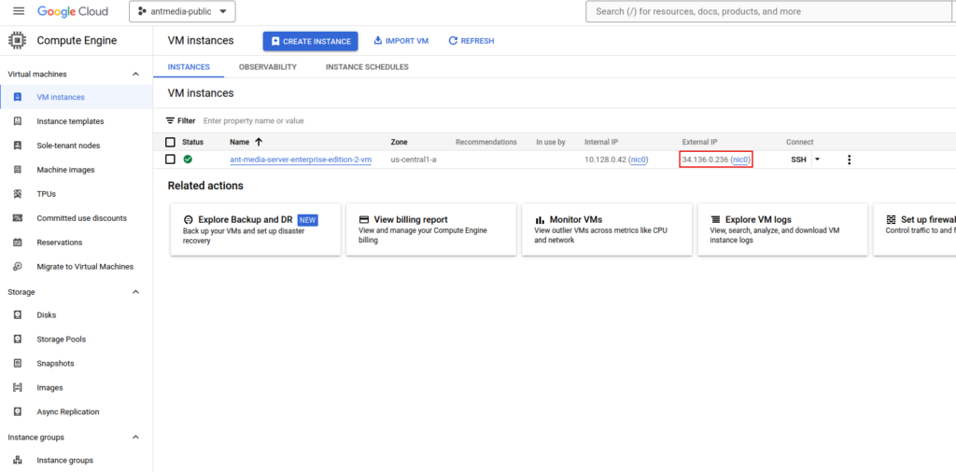Click the Snapshots sidebar icon
The image size is (956, 472).
point(17,363)
